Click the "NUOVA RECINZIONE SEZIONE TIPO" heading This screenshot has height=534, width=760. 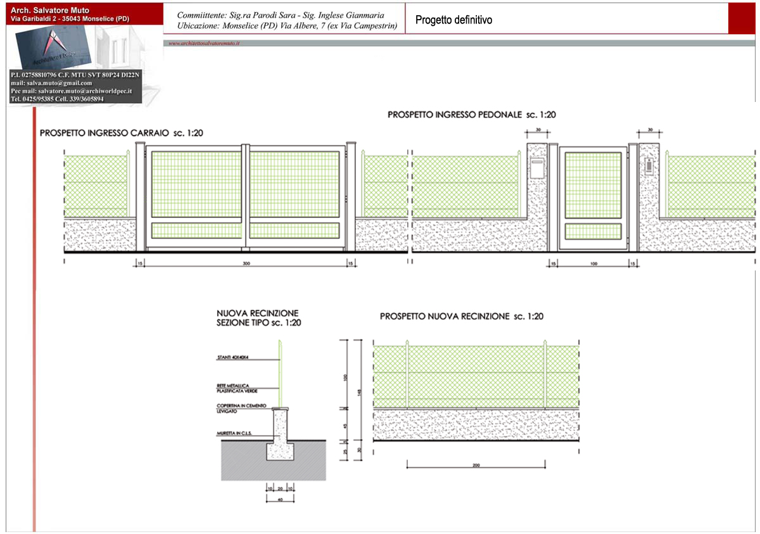click(258, 318)
